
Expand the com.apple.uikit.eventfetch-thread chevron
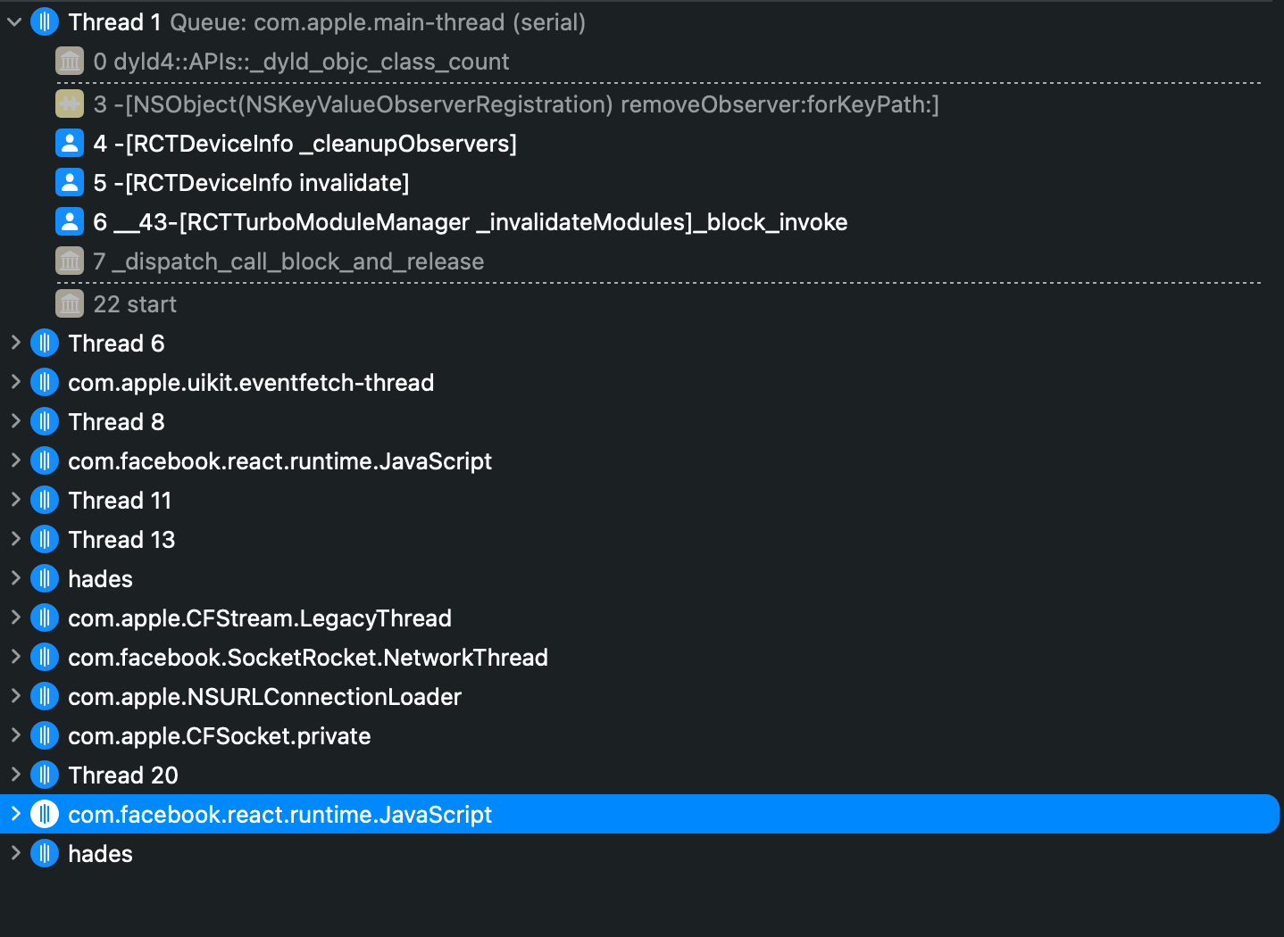coord(15,382)
